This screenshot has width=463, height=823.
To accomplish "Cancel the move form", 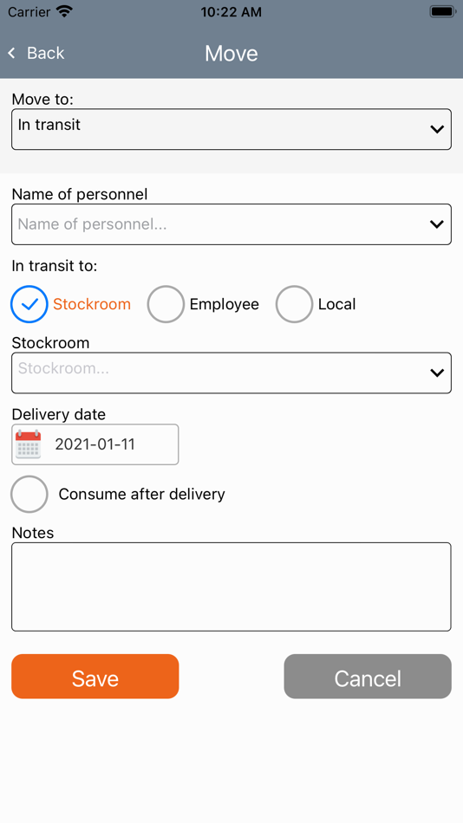I will [x=368, y=676].
